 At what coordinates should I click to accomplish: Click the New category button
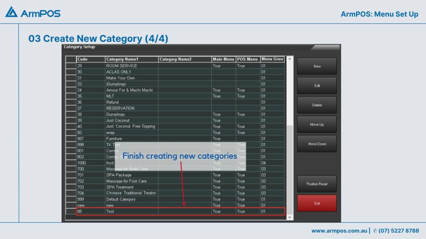pyautogui.click(x=317, y=66)
